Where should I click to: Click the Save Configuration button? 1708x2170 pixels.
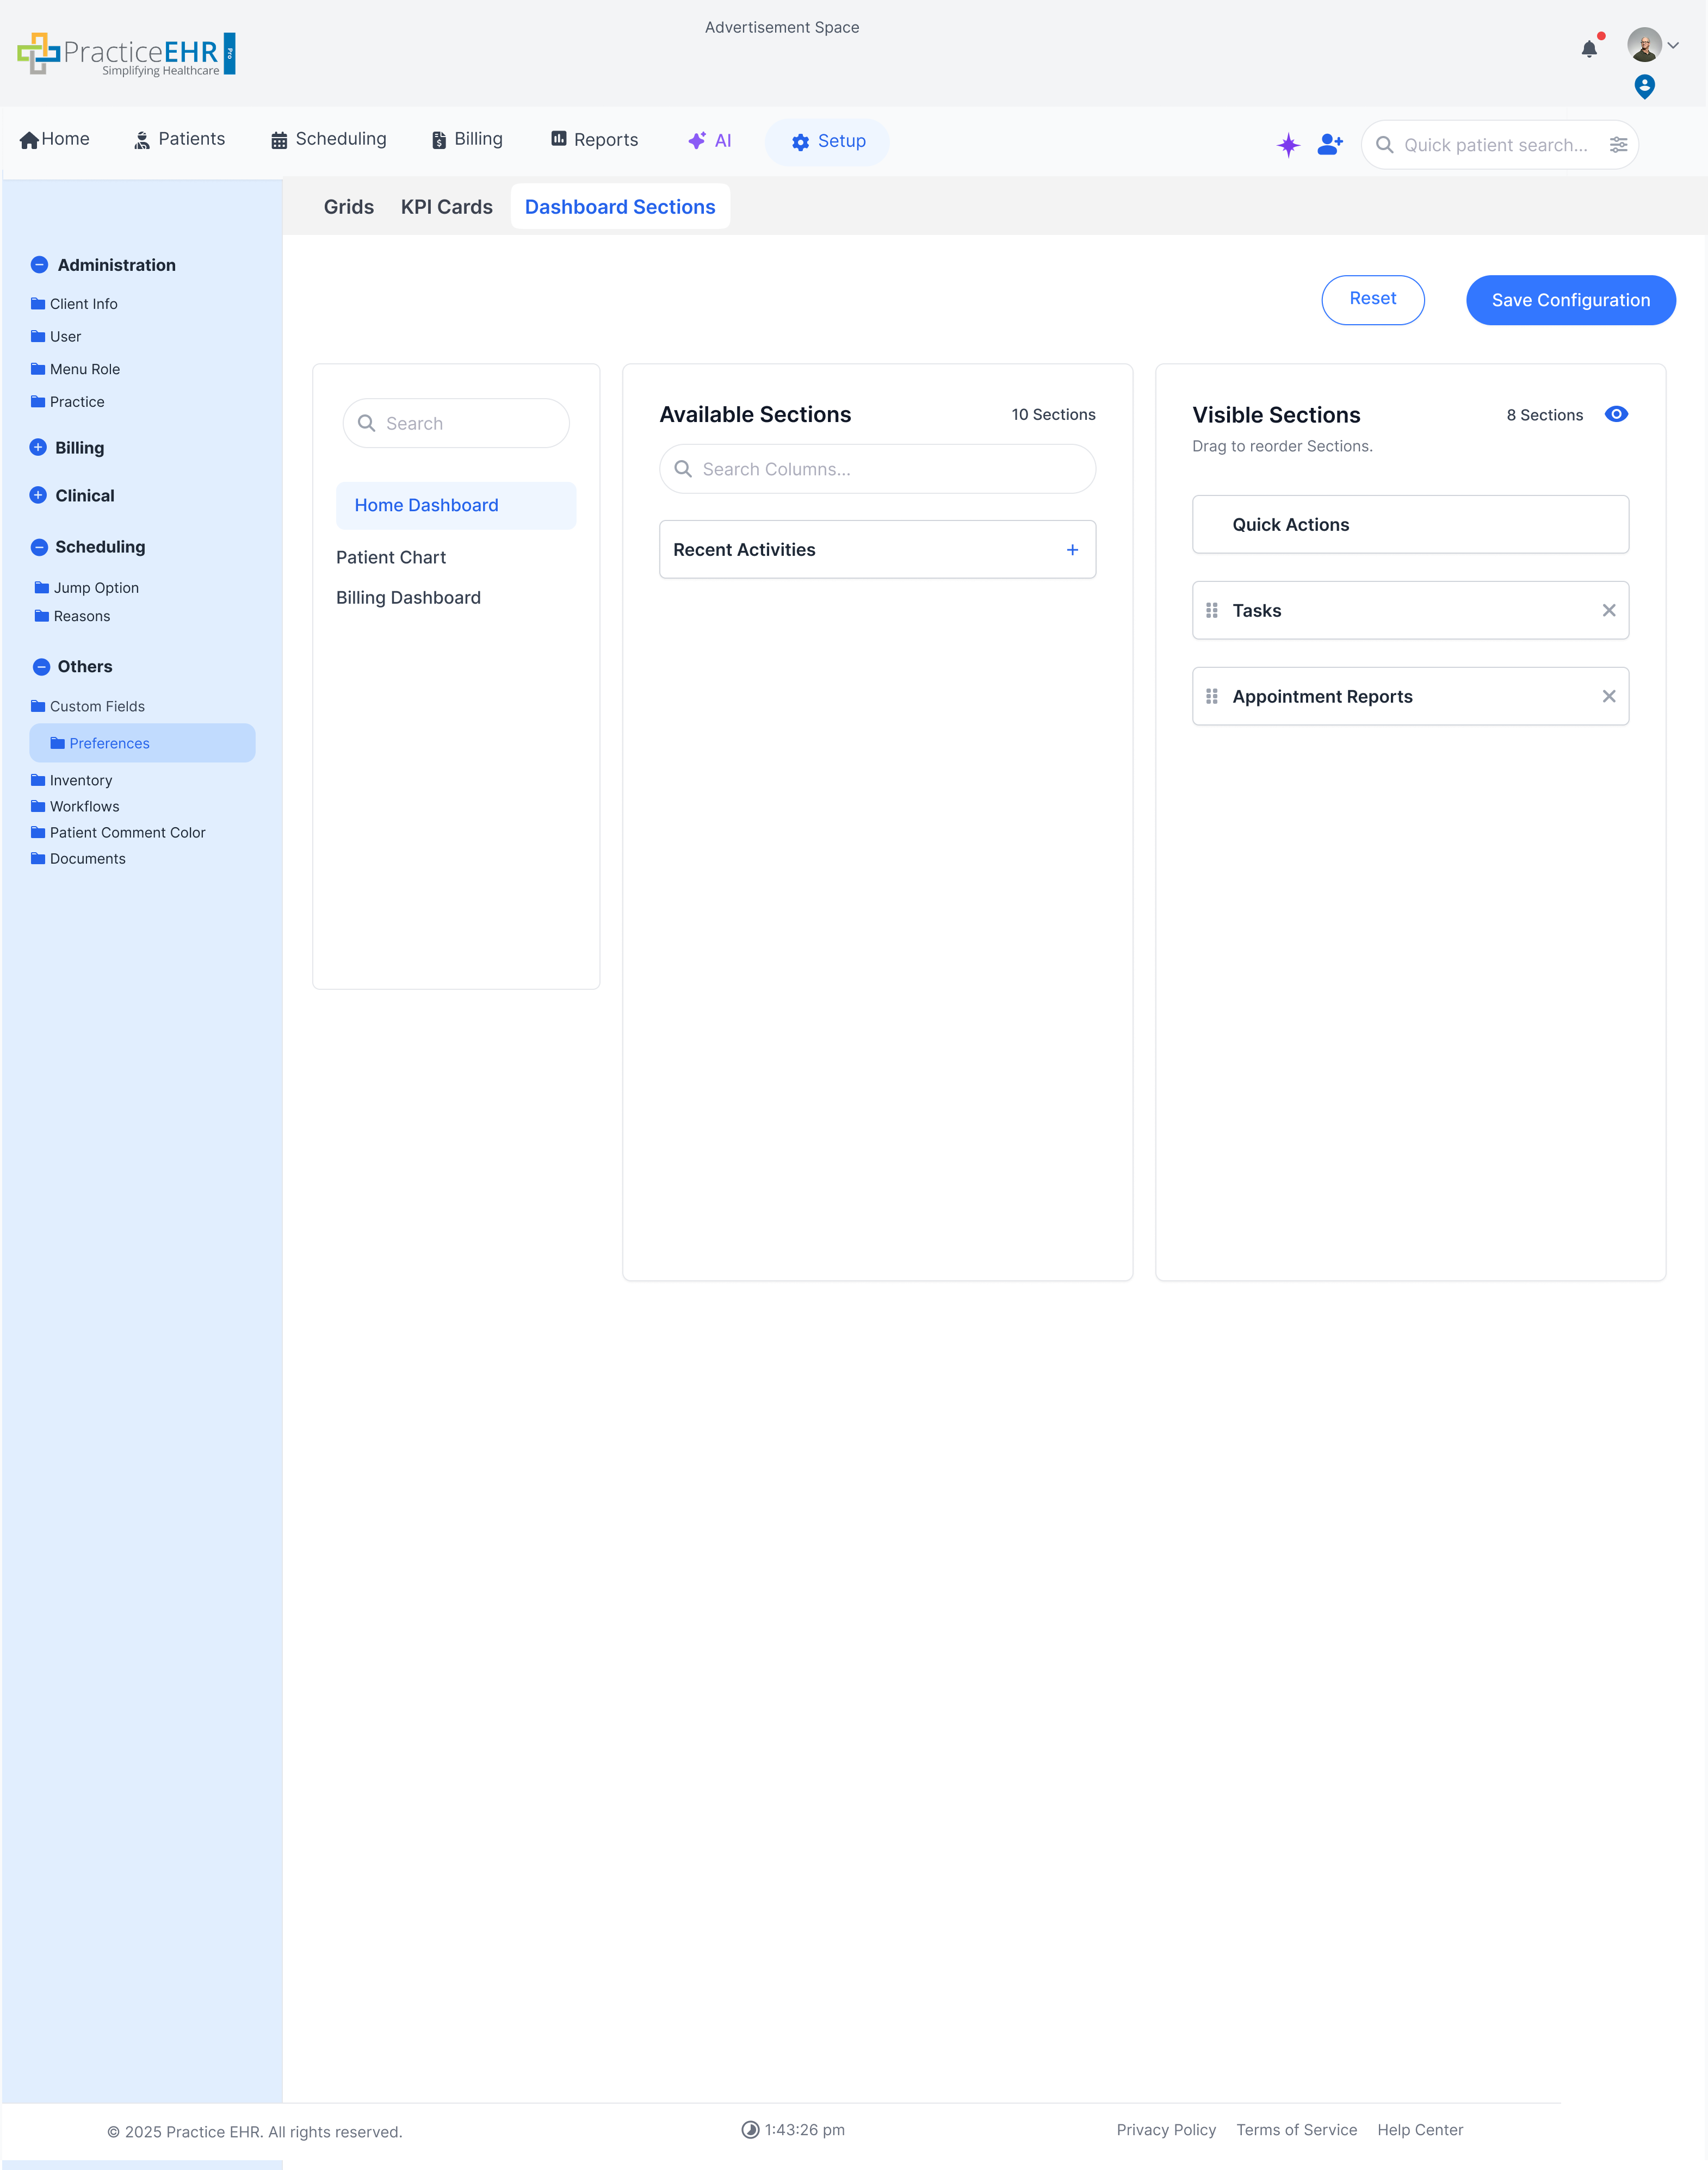1570,299
